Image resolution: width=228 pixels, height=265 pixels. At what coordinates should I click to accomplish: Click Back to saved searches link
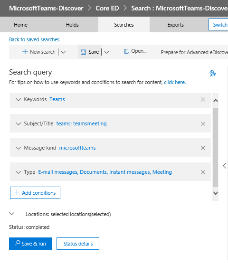tap(34, 39)
